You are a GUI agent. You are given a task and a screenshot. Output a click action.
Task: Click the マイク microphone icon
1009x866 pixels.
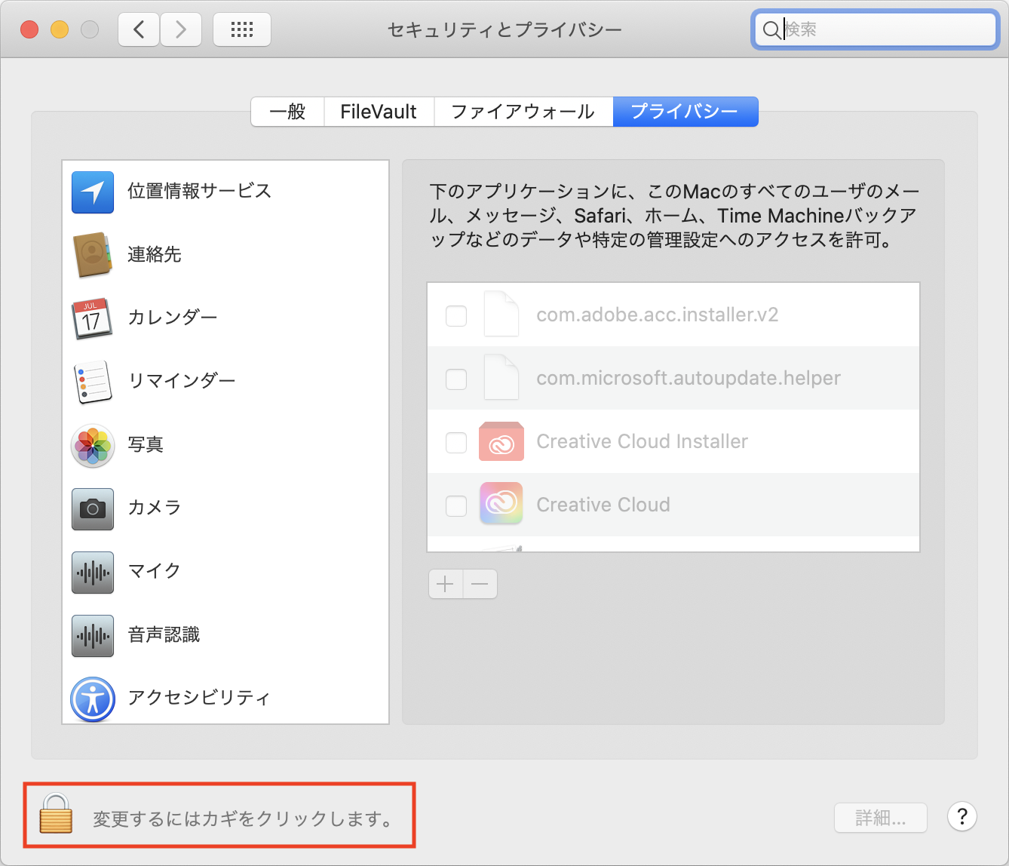[92, 573]
